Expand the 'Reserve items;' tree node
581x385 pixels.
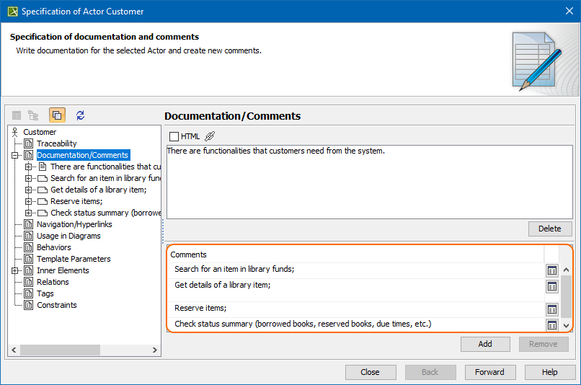(x=29, y=201)
